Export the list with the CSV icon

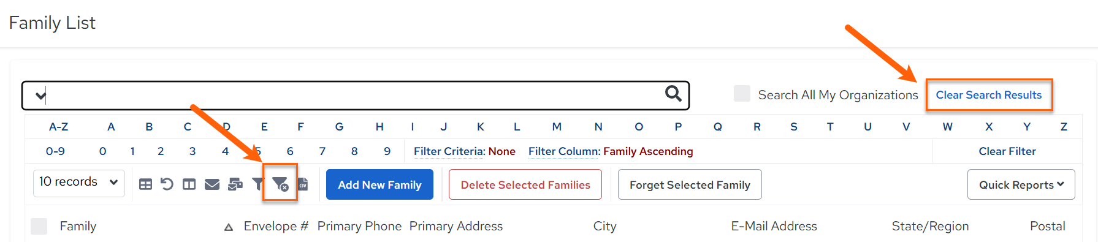tap(303, 184)
